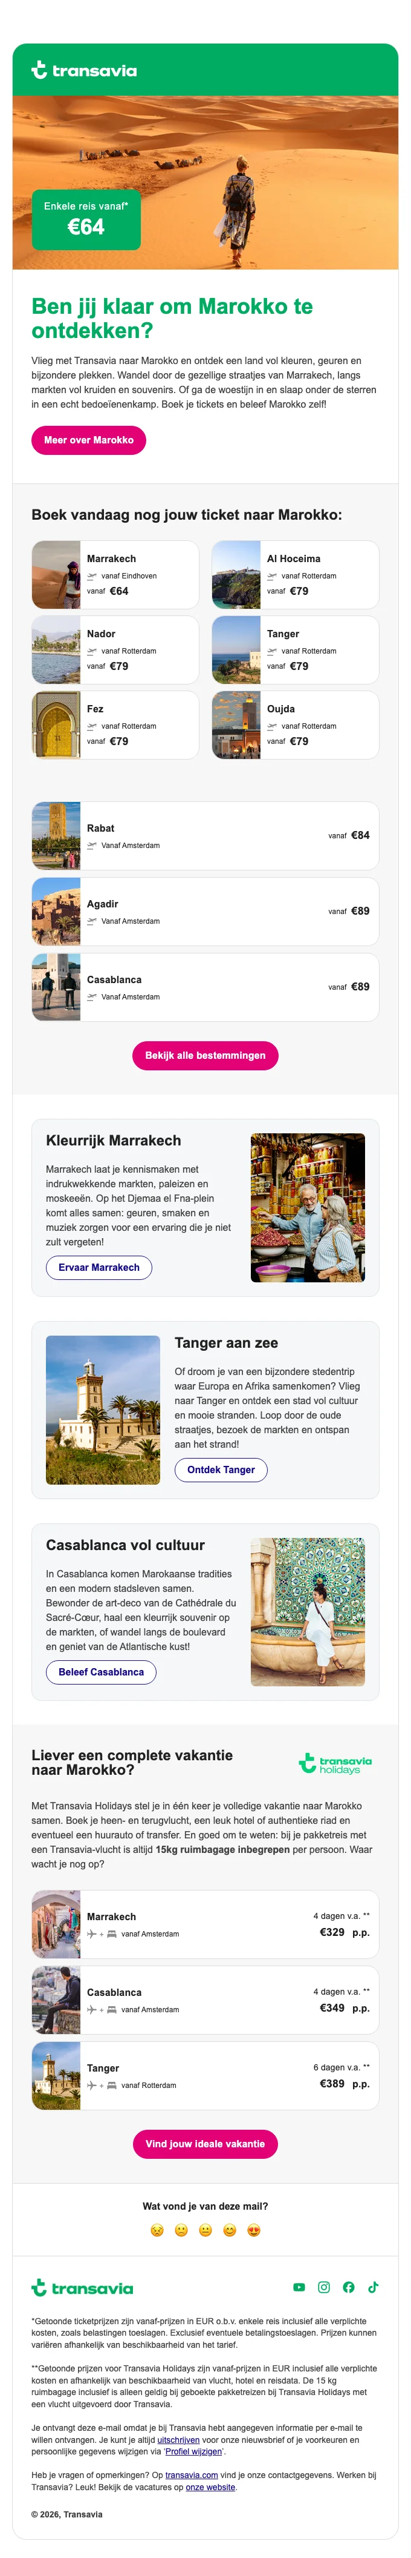
Task: Click the TikTok icon in footer
Action: 374,2287
